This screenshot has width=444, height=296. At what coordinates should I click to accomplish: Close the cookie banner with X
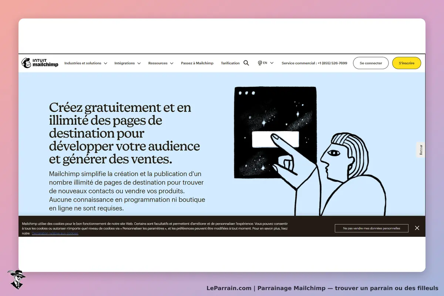(417, 228)
